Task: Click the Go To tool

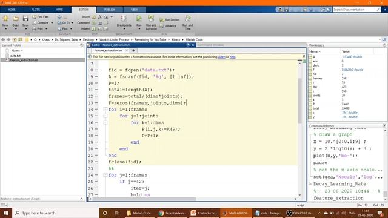Action: coord(64,23)
